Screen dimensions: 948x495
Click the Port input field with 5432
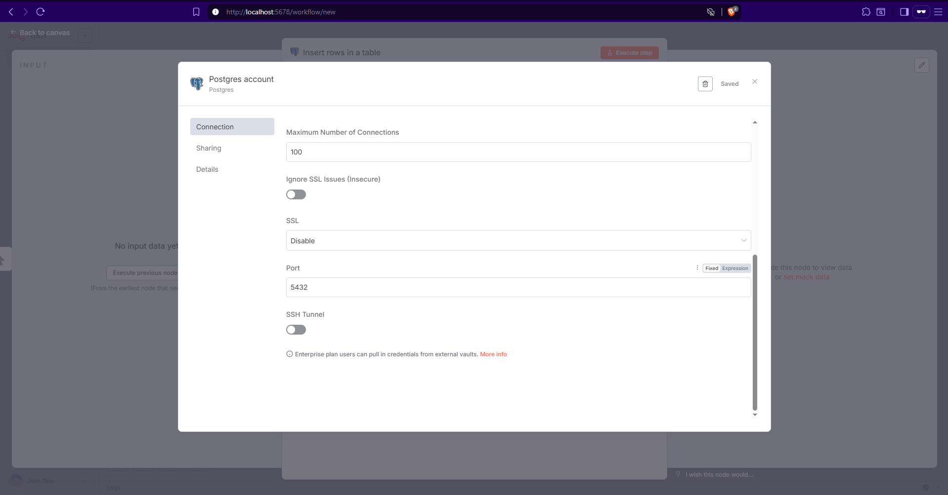[x=518, y=287]
